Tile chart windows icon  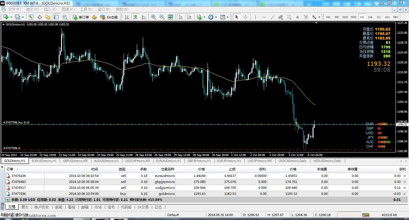(170, 17)
